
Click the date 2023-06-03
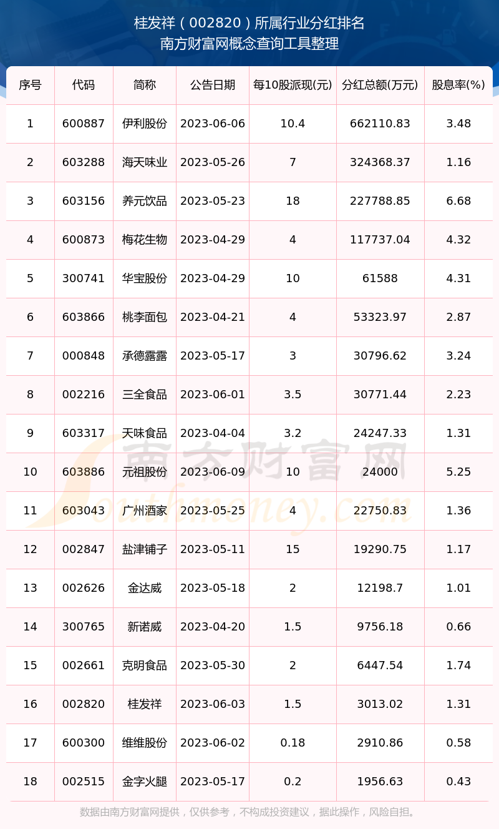point(213,704)
